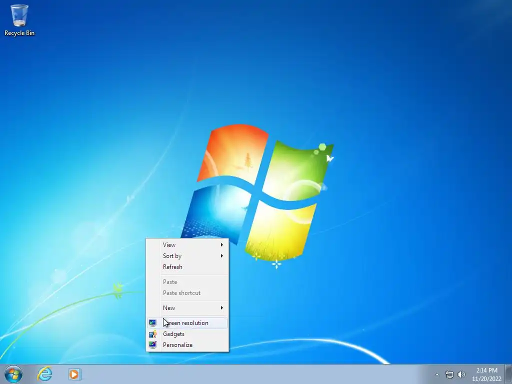This screenshot has height=384, width=512.
Task: Click the Personalize menu icon
Action: 152,345
